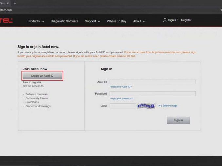Click the Autel logo in header
This screenshot has width=222, height=166.
click(x=6, y=21)
